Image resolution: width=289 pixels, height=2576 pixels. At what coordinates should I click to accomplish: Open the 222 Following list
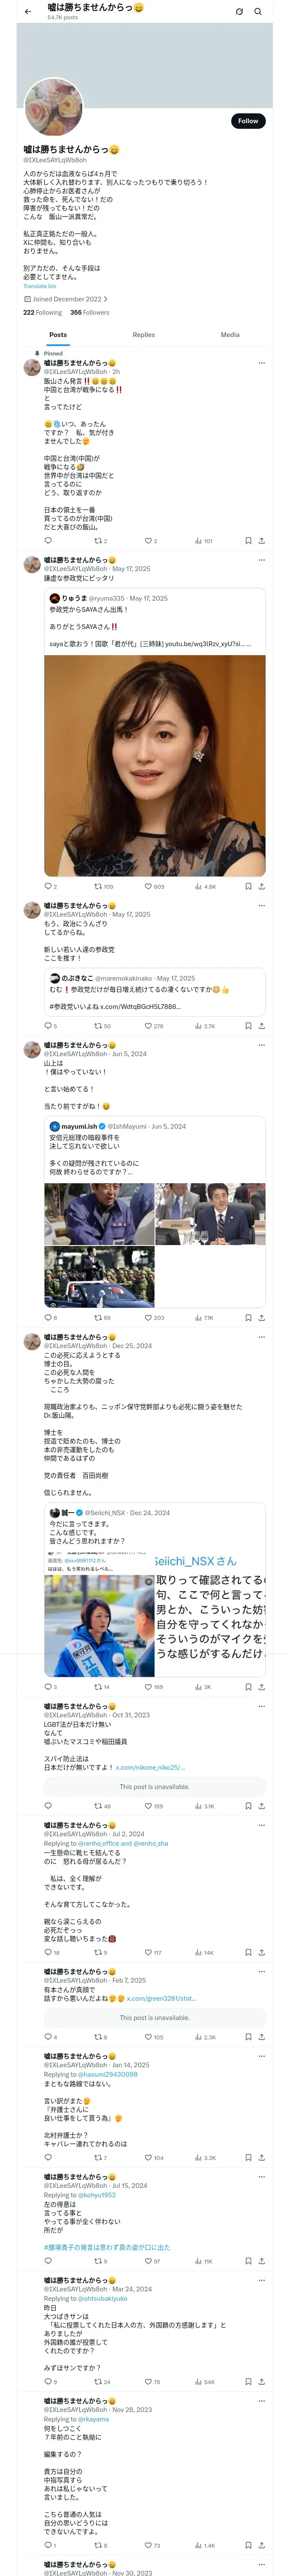[43, 312]
